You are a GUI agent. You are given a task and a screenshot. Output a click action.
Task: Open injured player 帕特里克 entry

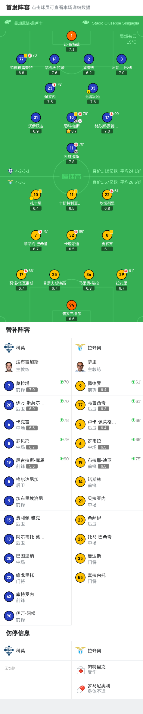(x=107, y=669)
